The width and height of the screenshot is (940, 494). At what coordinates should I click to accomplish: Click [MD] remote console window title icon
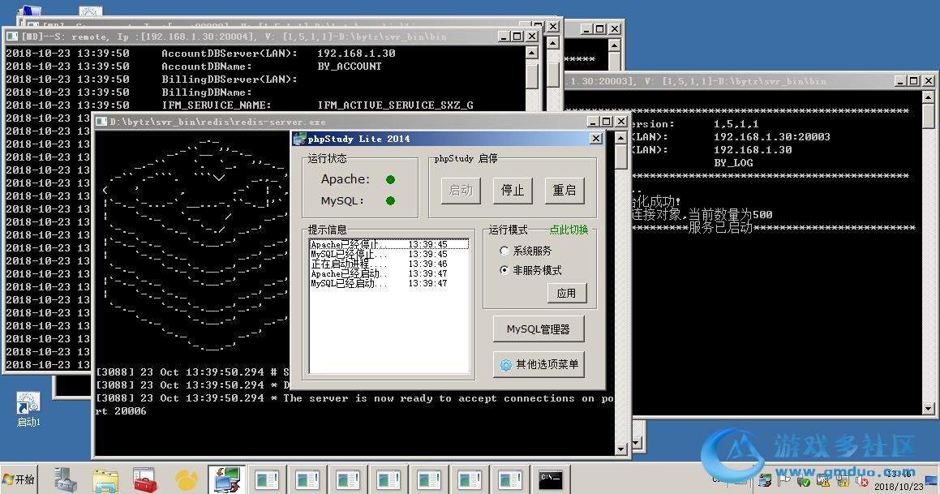click(x=12, y=37)
